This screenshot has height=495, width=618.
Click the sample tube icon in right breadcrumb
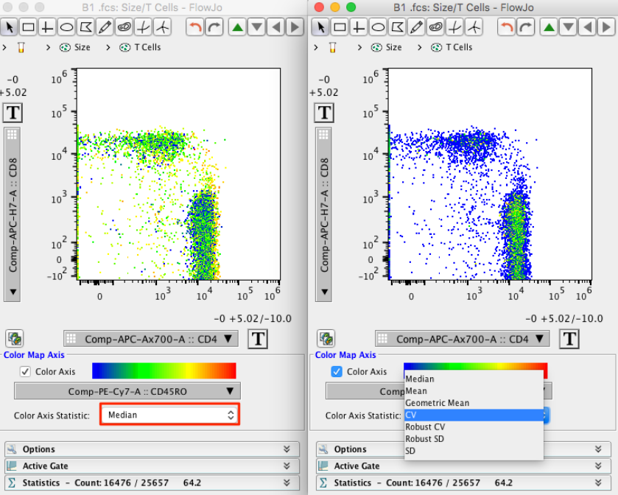click(333, 47)
